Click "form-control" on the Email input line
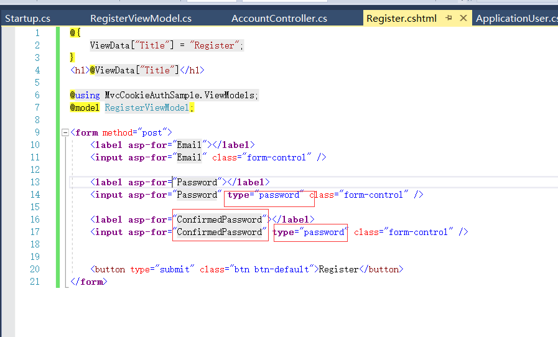558x337 pixels. point(276,158)
